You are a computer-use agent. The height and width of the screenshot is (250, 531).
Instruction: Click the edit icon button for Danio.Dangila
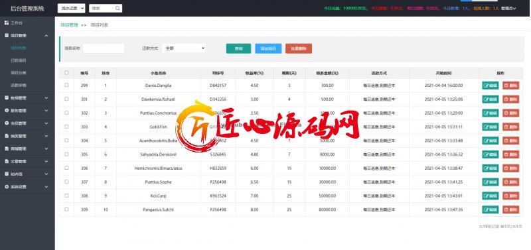tap(491, 86)
